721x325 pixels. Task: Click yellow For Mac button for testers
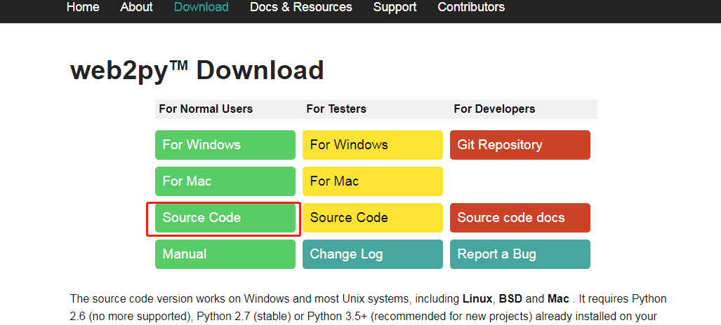click(373, 181)
